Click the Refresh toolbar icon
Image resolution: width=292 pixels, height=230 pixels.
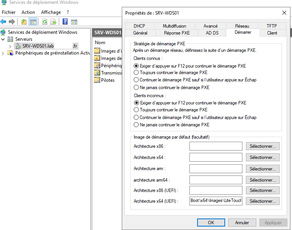pyautogui.click(x=45, y=22)
